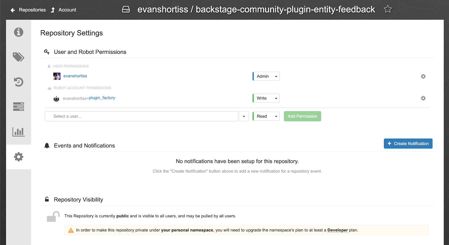
Task: Click the key icon beside User and Robot Permissions
Action: 47,52
